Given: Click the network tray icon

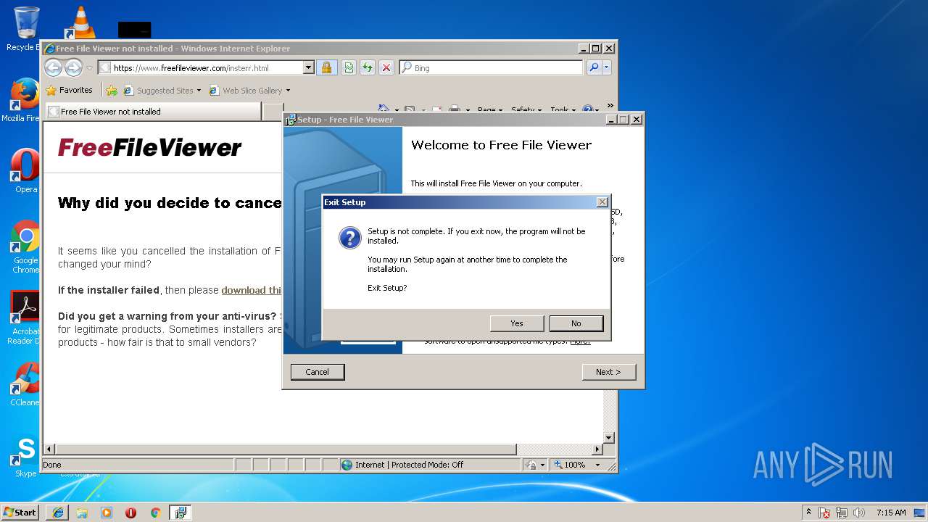Looking at the screenshot, I should (x=842, y=513).
